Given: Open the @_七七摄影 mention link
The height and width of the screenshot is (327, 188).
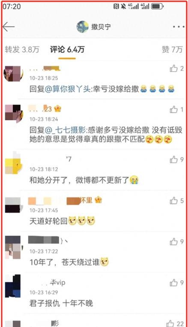Looking at the screenshot, I should (65, 130).
